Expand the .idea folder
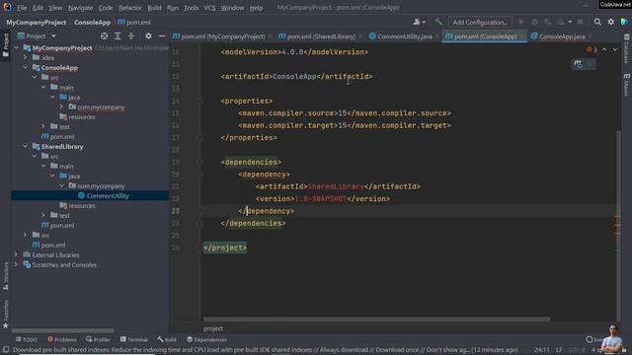632x355 pixels. point(26,57)
